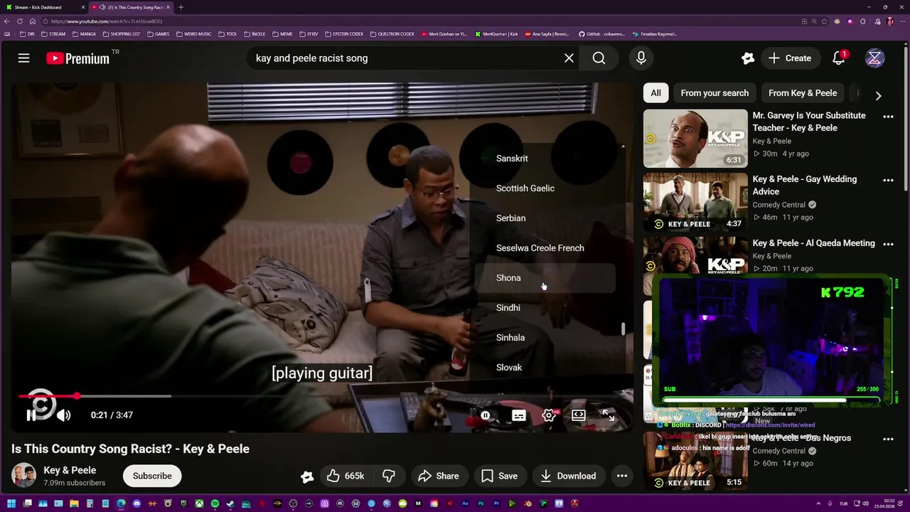Open options for the Das Negros video

[888, 439]
